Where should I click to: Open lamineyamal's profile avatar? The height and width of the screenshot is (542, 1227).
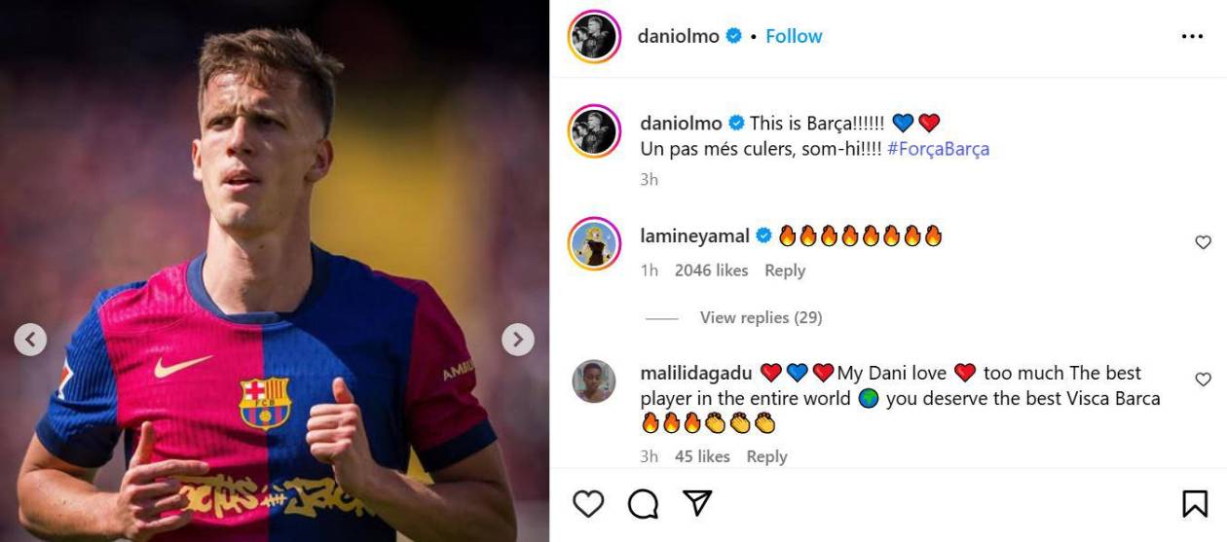pyautogui.click(x=594, y=242)
